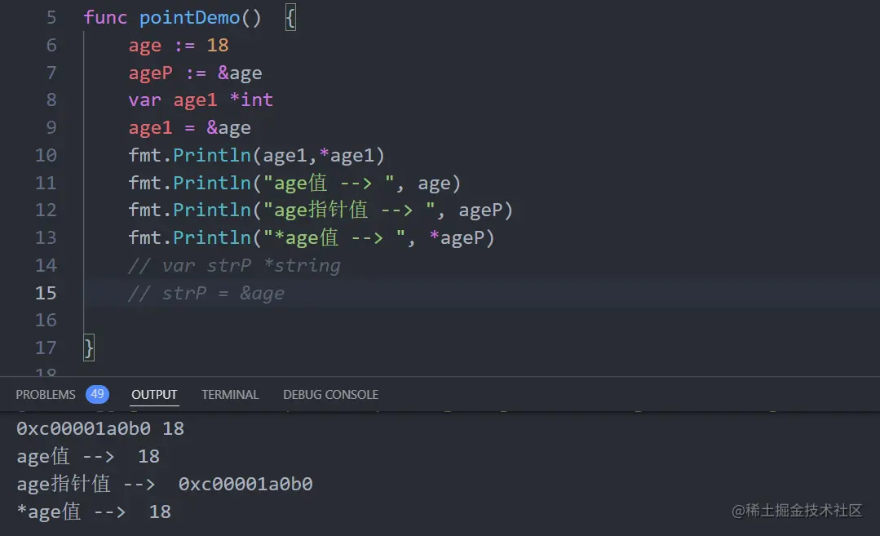Click the 0xc00001a0b0 address in first output line
880x536 pixels.
click(83, 429)
